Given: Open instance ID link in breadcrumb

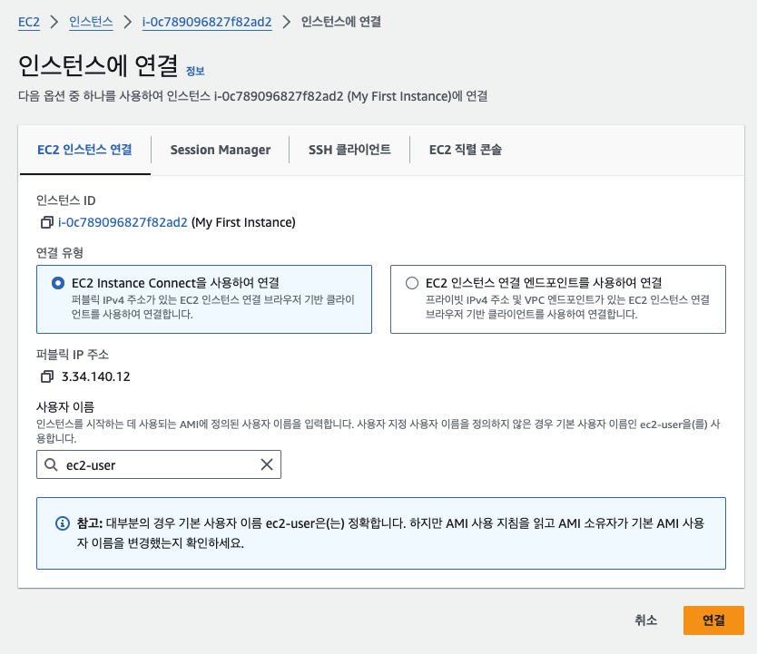Looking at the screenshot, I should (x=207, y=22).
